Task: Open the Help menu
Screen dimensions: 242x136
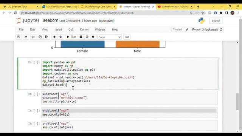Action: click(115, 29)
